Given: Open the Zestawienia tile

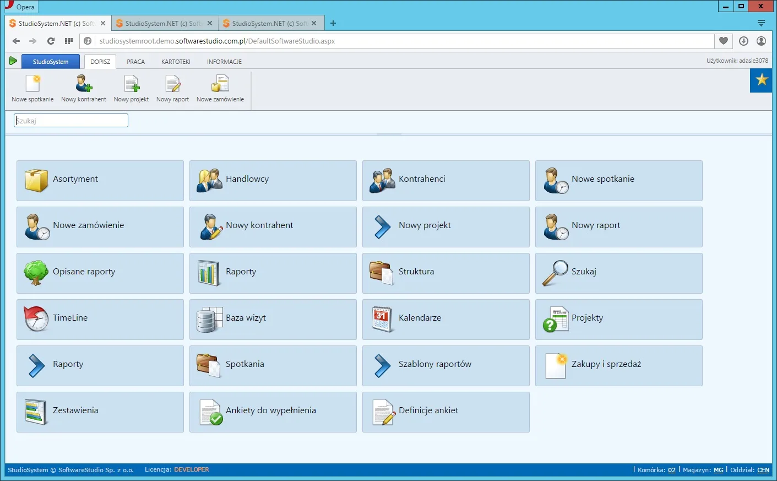Looking at the screenshot, I should point(100,412).
